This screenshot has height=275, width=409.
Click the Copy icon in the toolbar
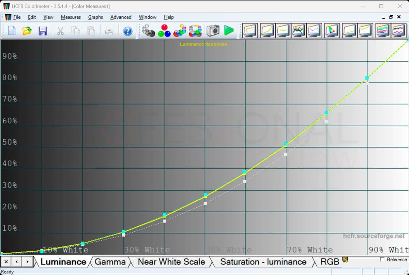pos(76,31)
